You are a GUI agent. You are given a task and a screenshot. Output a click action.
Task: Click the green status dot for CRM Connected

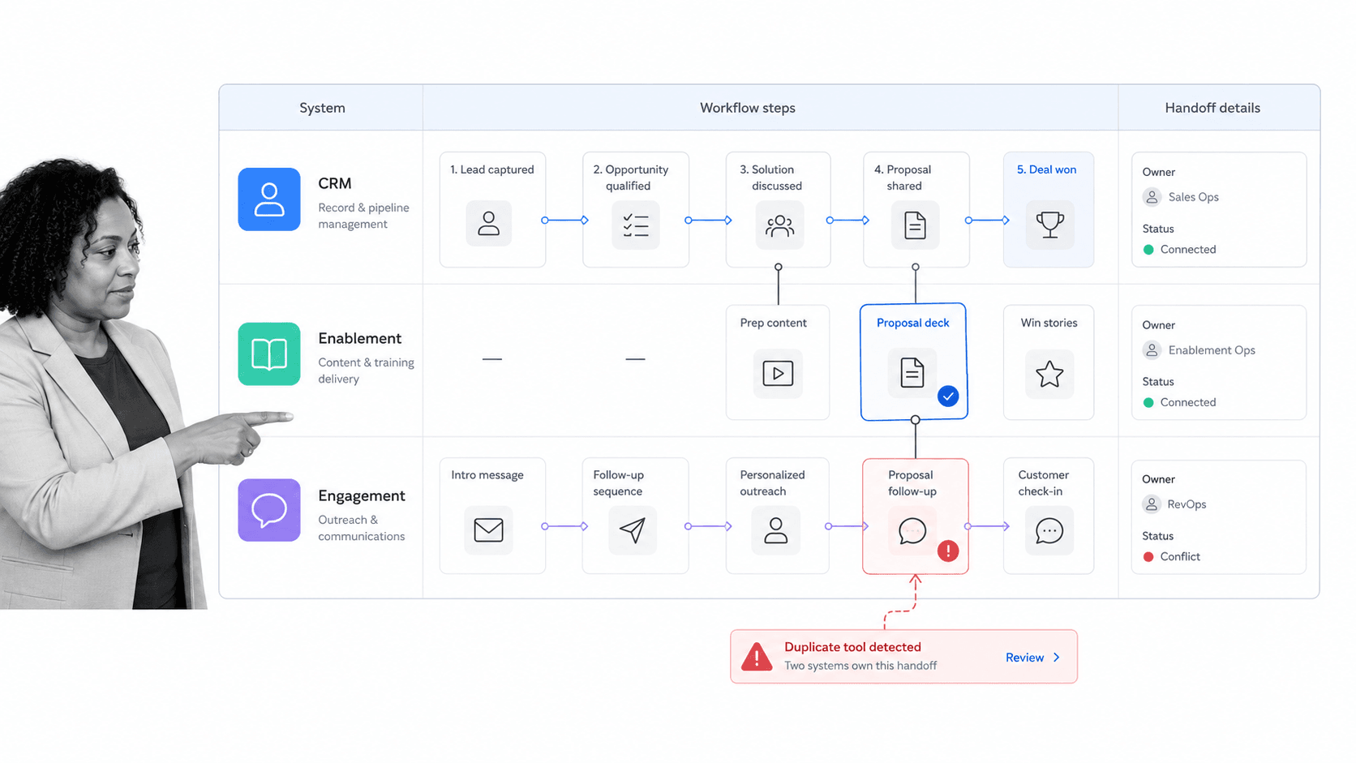(1148, 250)
